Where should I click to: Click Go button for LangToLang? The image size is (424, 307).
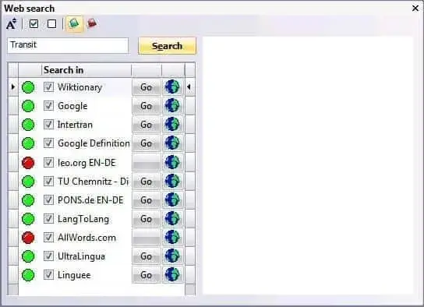point(146,219)
